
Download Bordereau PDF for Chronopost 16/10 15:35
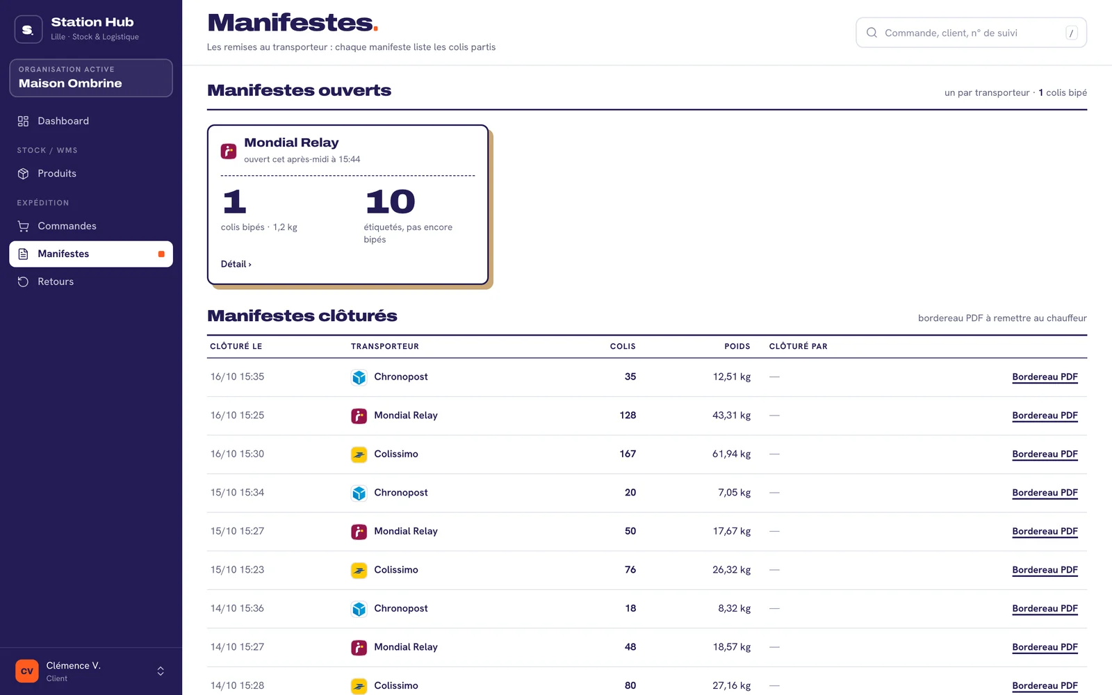click(x=1045, y=377)
